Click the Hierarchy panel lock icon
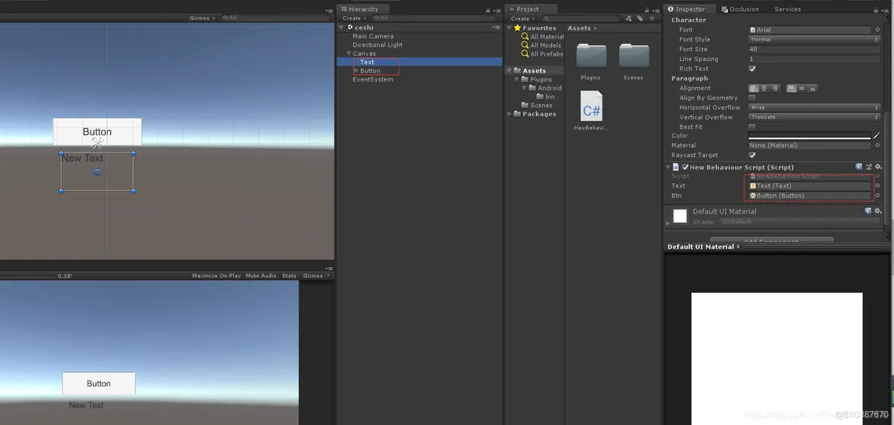Screen dimensions: 894x425 pos(488,10)
